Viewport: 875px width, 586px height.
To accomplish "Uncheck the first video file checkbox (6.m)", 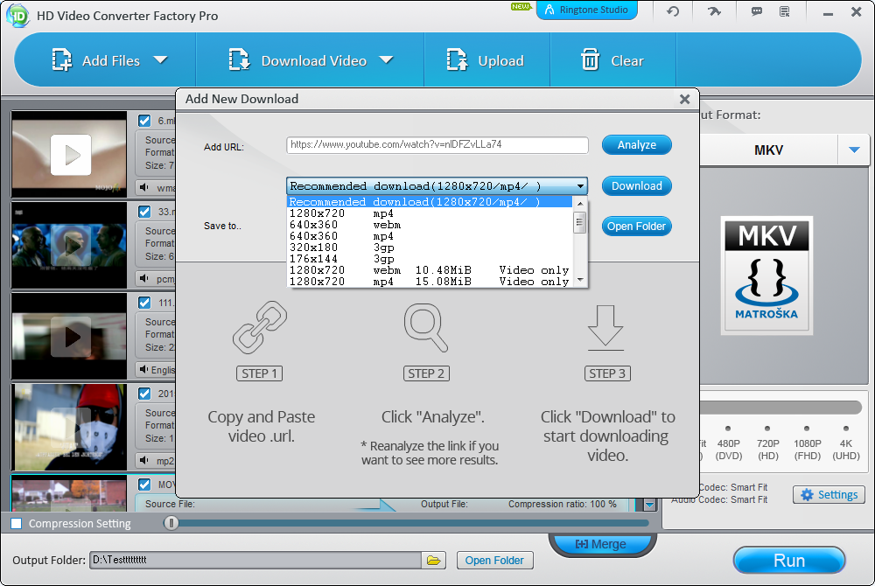I will coord(144,121).
